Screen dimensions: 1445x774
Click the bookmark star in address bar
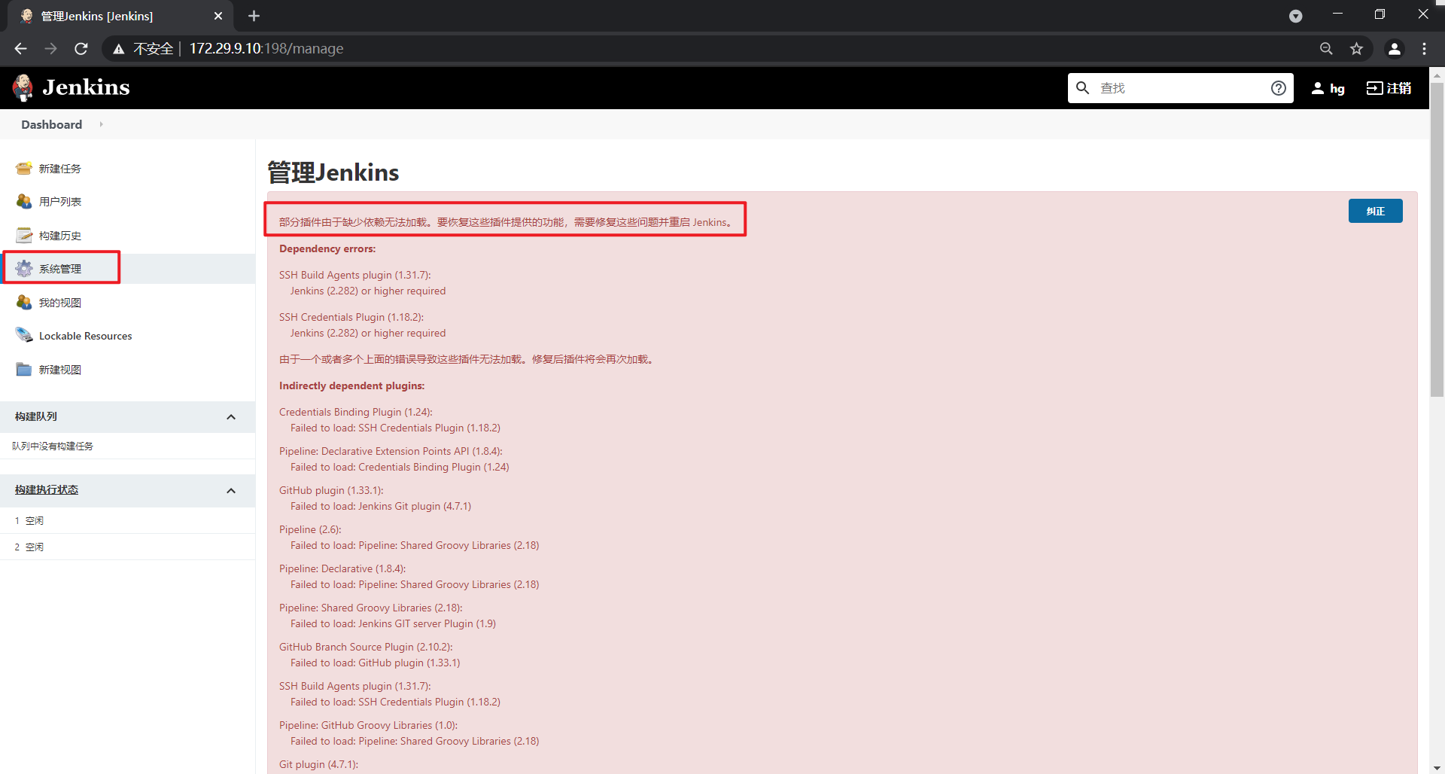(1356, 48)
